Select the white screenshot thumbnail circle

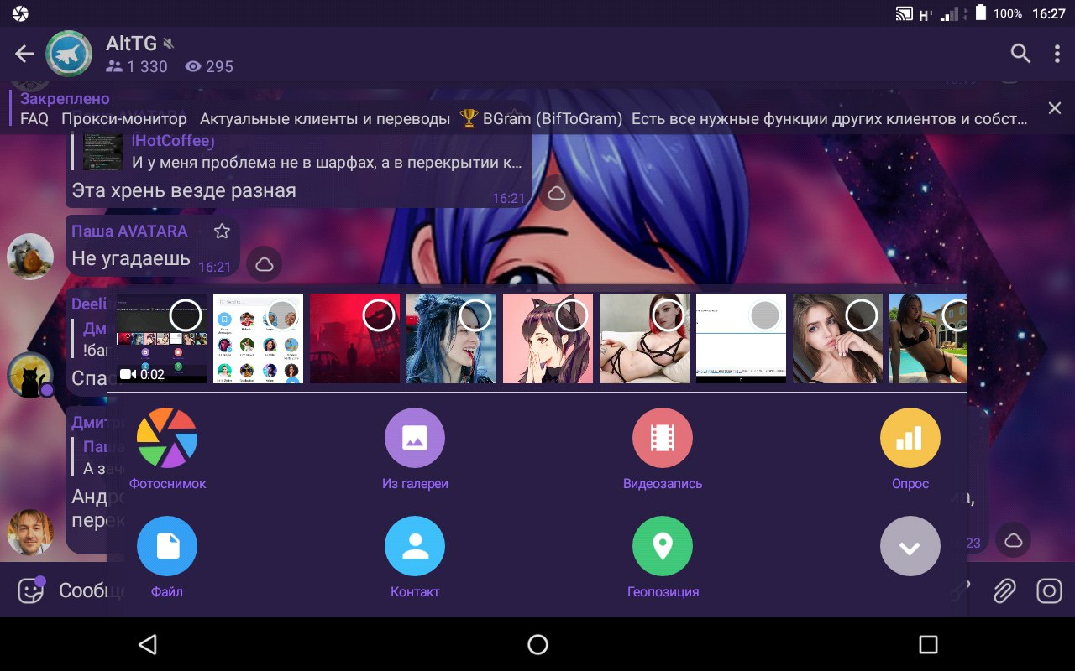pos(765,315)
